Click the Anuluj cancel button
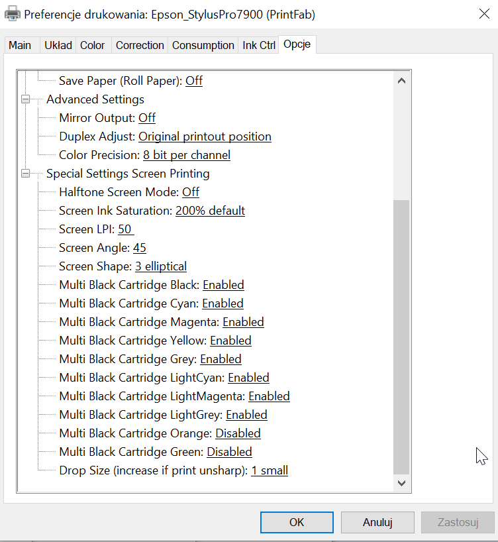498x542 pixels. pyautogui.click(x=377, y=522)
